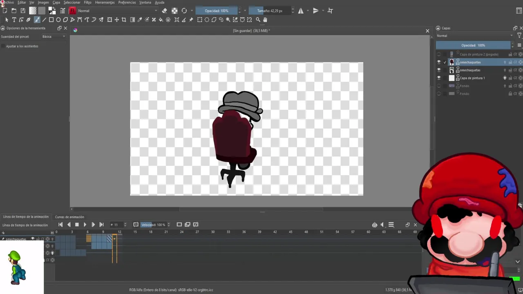Select the Capa de pintura 1 layer
The image size is (523, 294).
pos(472,78)
